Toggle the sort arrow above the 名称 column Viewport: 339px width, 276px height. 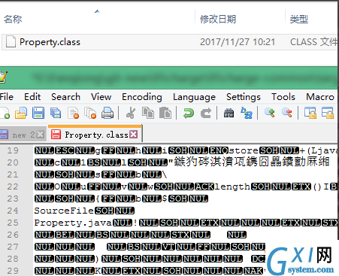(x=97, y=11)
